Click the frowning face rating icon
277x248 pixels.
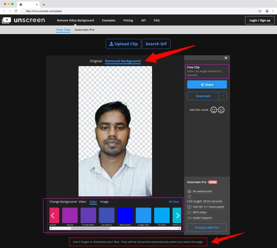(x=221, y=110)
